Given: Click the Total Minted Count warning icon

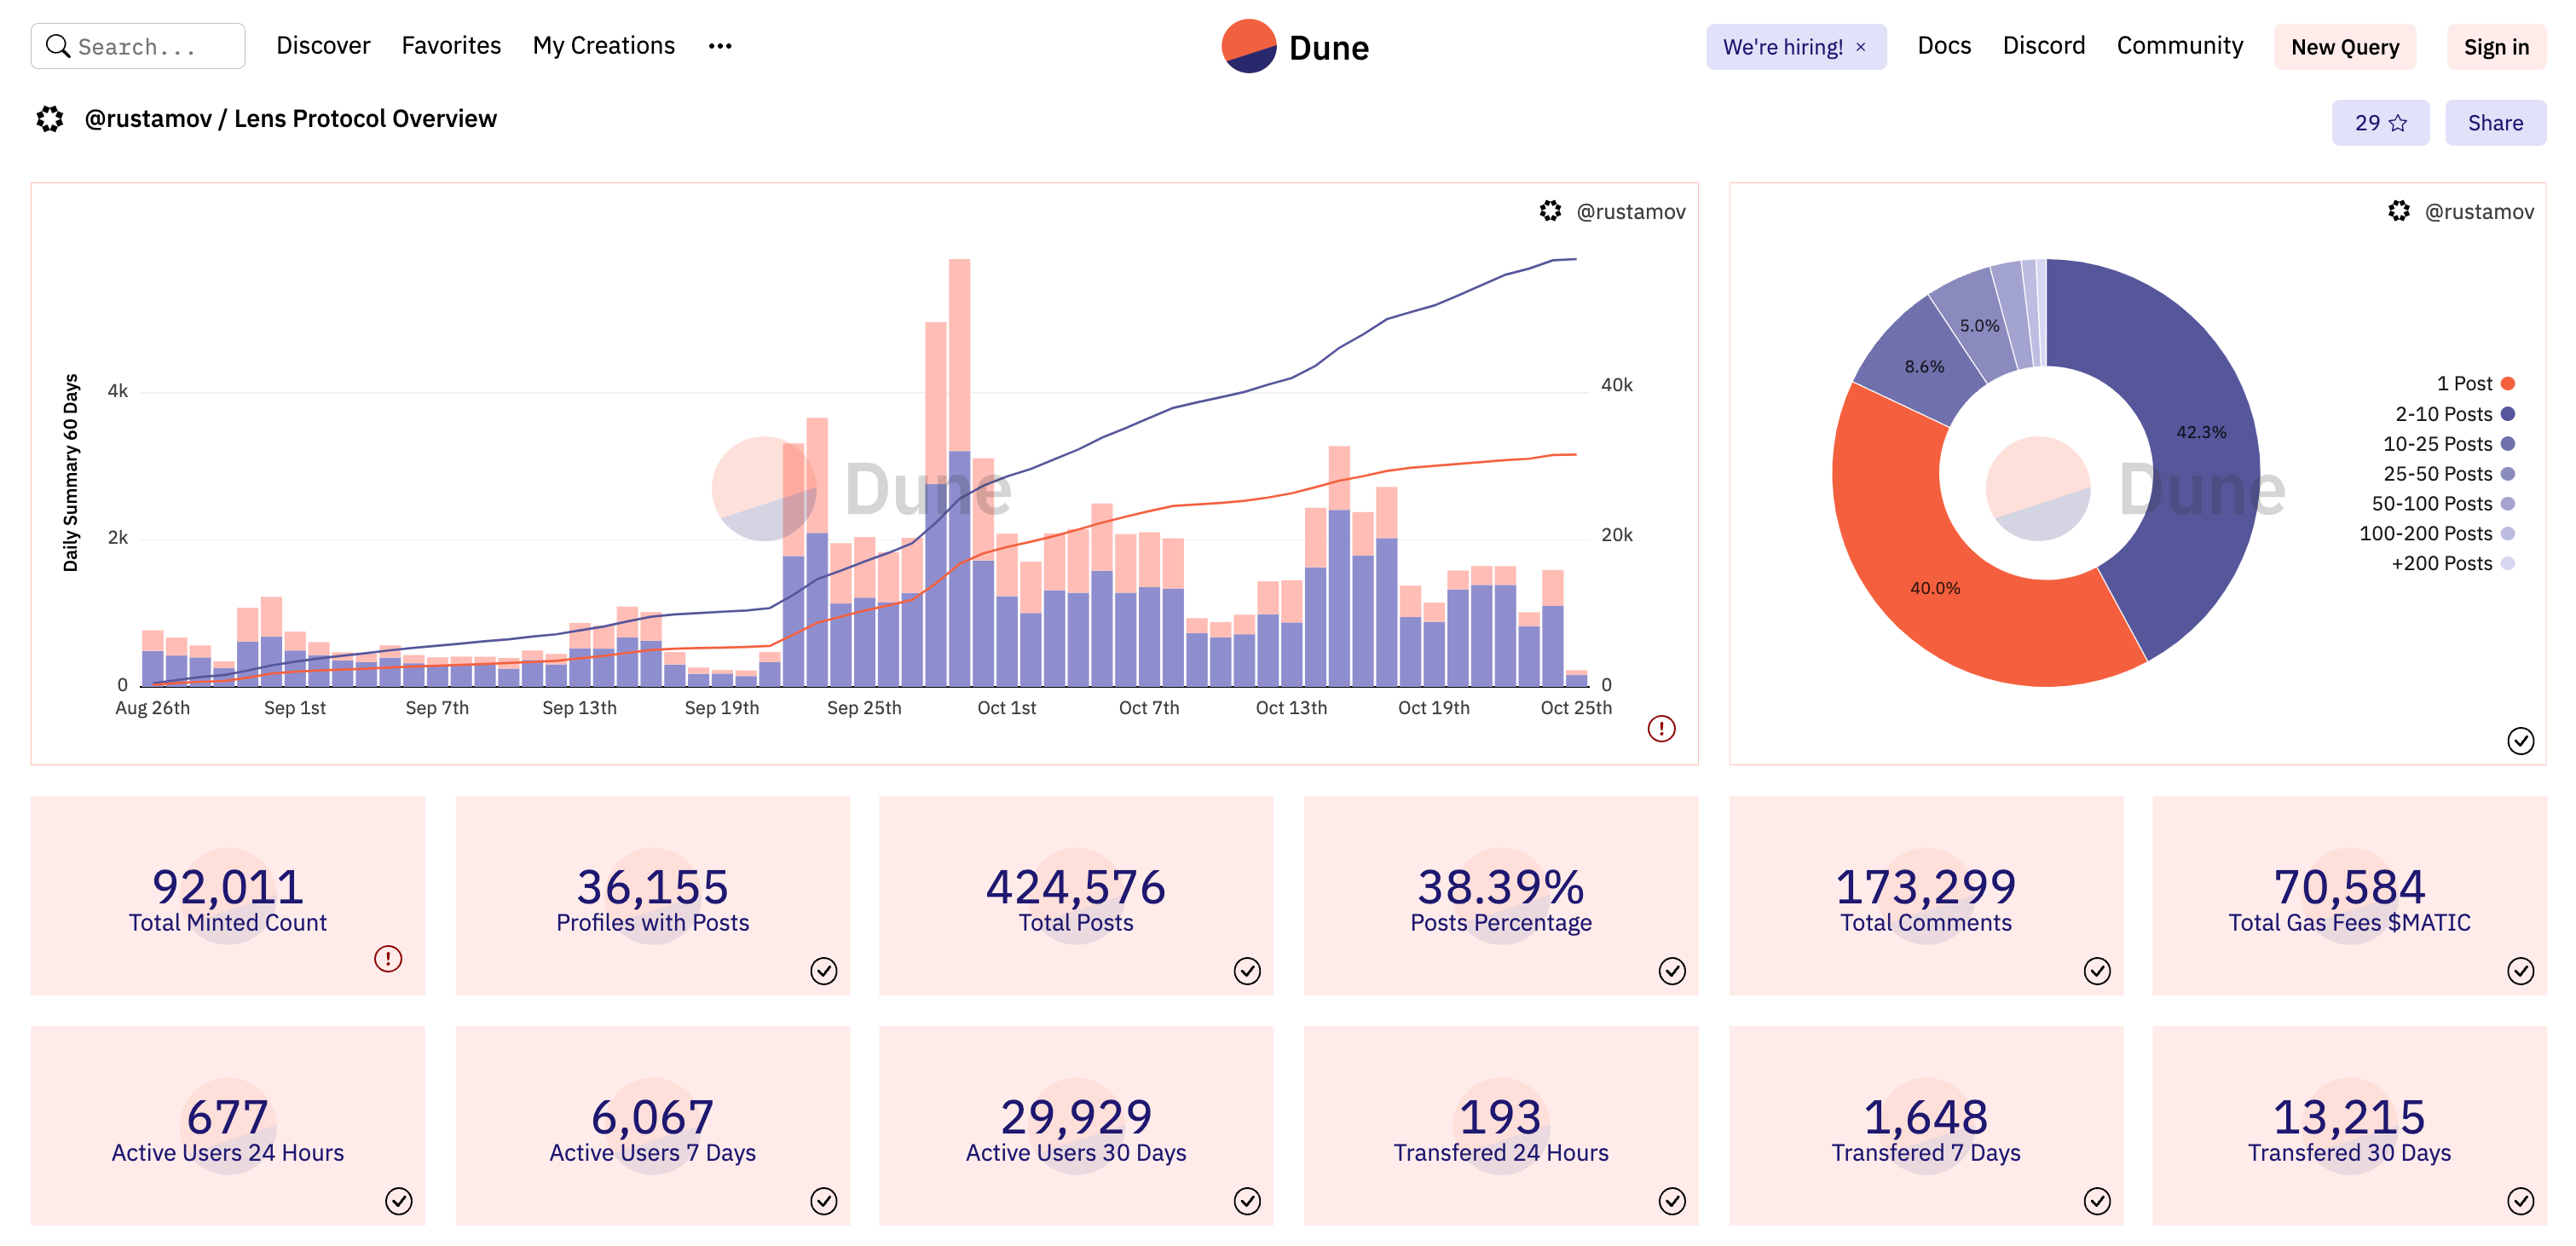Looking at the screenshot, I should pyautogui.click(x=388, y=959).
